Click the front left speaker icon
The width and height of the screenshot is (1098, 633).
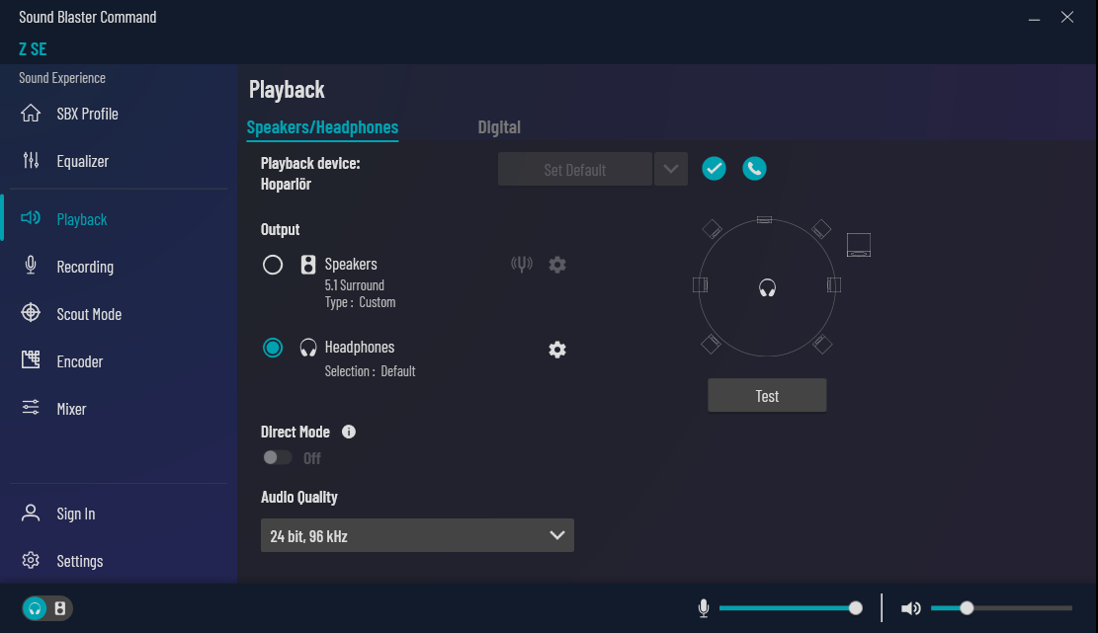712,229
